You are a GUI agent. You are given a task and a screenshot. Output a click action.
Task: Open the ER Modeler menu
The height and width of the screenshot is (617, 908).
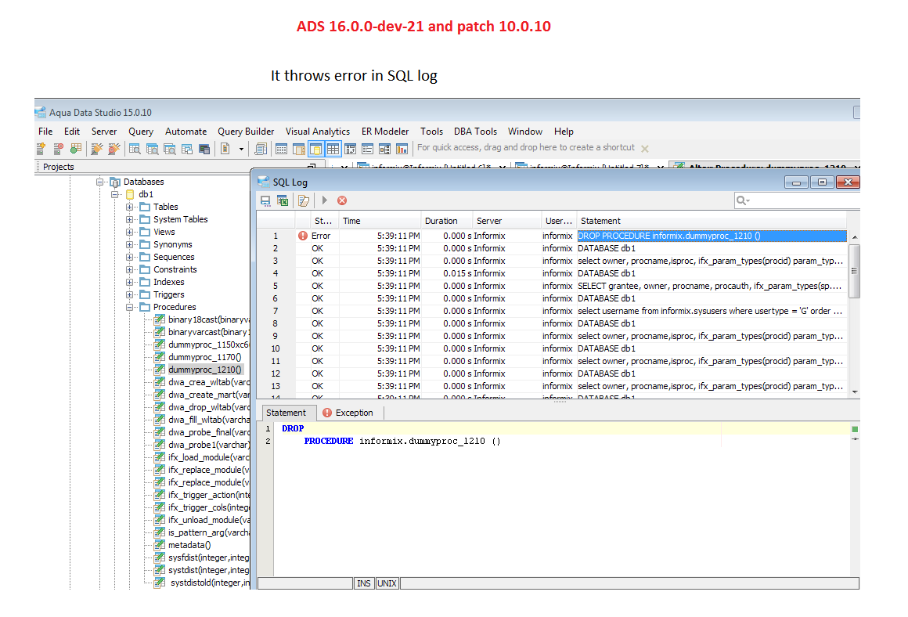point(385,132)
